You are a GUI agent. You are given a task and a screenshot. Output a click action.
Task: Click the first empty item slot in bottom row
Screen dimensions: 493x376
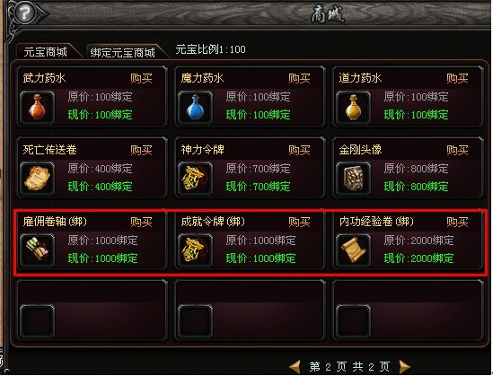[37, 321]
